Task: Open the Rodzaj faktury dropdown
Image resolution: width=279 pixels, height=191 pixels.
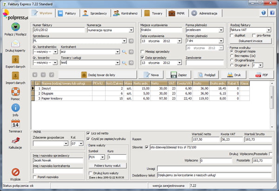Action: 269,29
